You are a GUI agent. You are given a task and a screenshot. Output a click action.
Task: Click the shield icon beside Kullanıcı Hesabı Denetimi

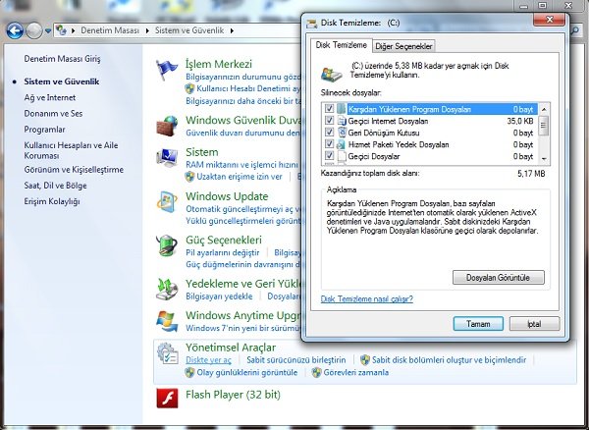190,88
